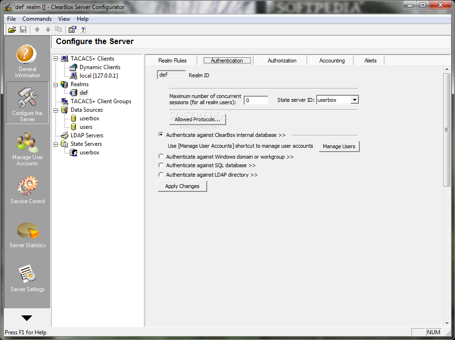Click the Move Up arrow toolbar icon
The image size is (455, 340).
tap(37, 29)
